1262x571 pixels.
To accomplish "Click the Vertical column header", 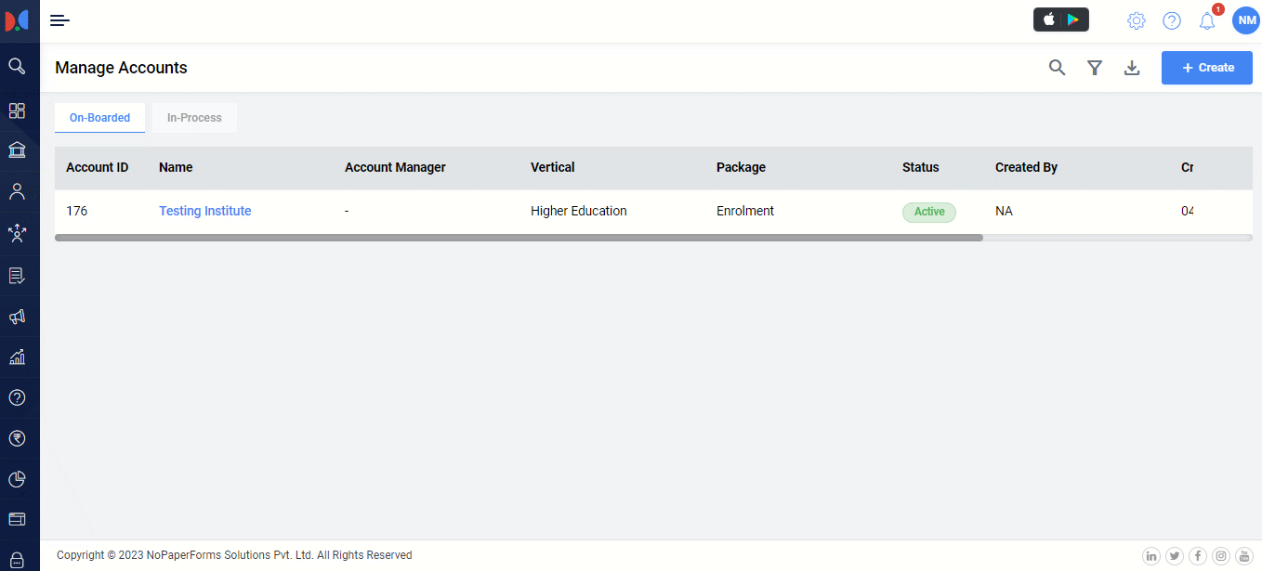I will 553,168.
